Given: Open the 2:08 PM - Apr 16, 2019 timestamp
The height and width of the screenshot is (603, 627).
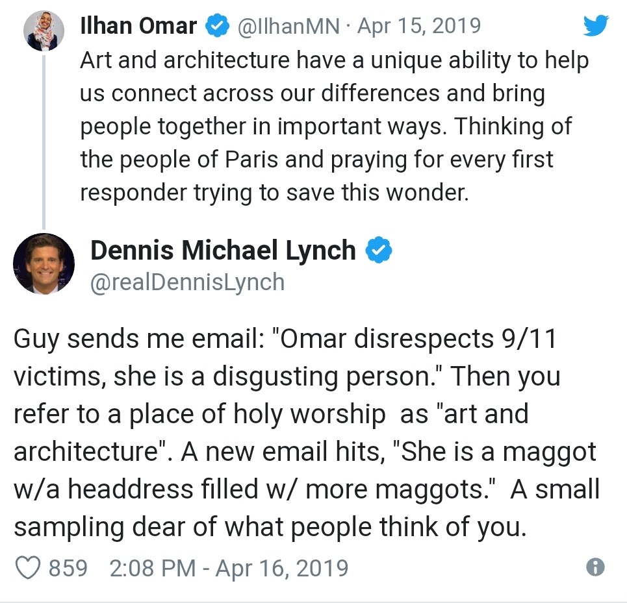Looking at the screenshot, I should pyautogui.click(x=229, y=568).
